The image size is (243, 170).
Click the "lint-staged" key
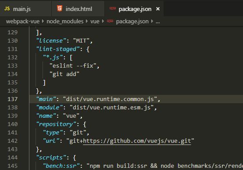[58, 49]
